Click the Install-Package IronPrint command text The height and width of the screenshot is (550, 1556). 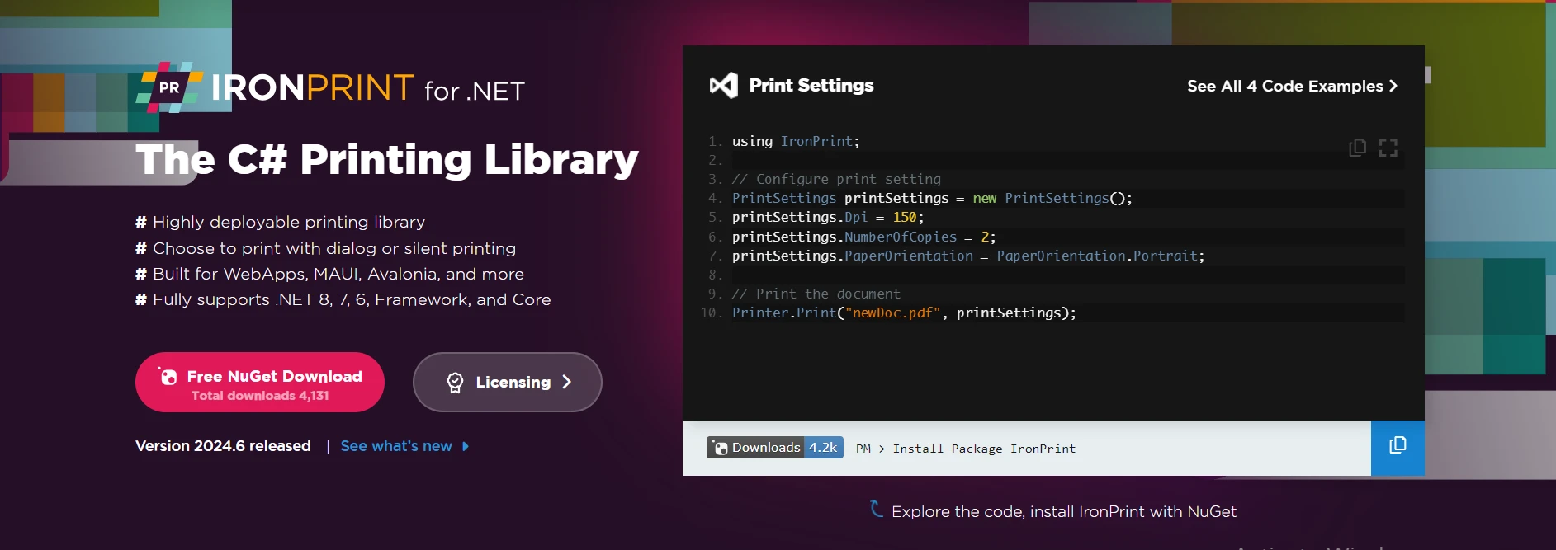pyautogui.click(x=984, y=449)
